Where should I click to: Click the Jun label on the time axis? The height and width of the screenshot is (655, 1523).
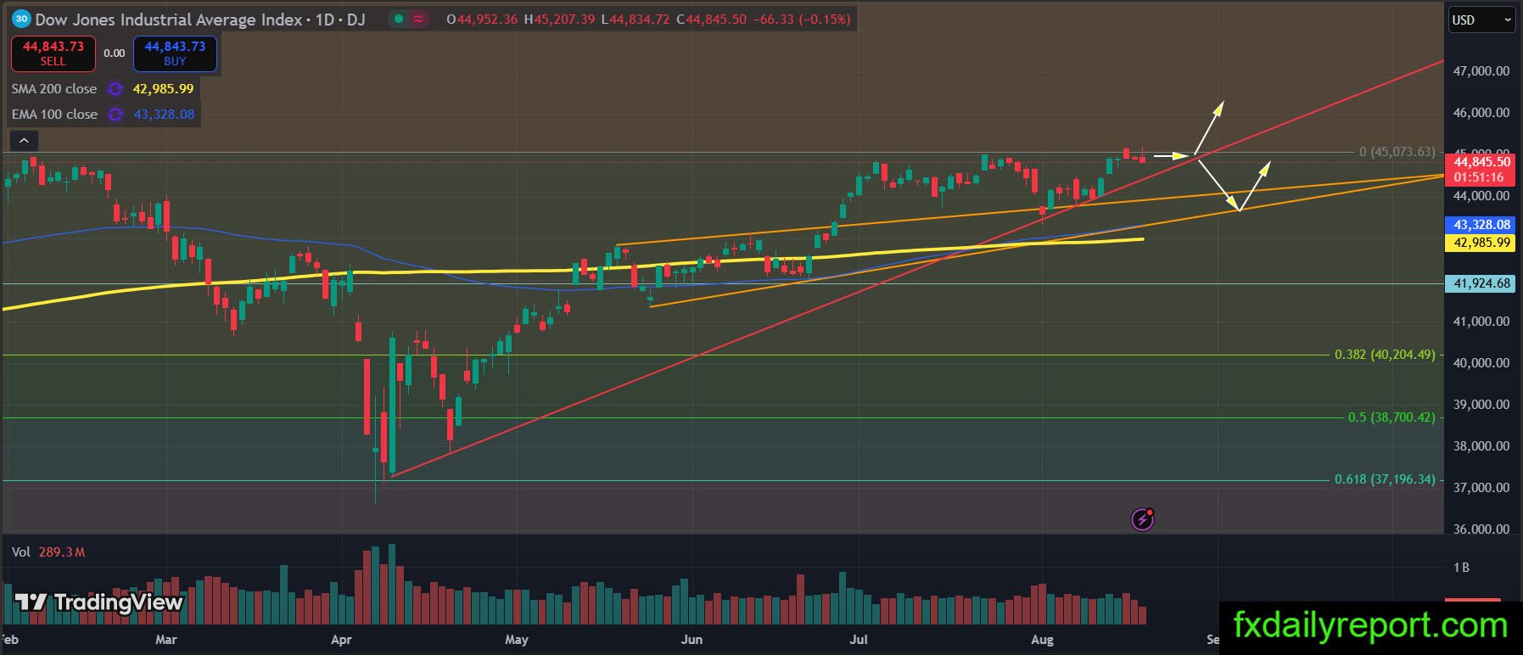pyautogui.click(x=692, y=640)
